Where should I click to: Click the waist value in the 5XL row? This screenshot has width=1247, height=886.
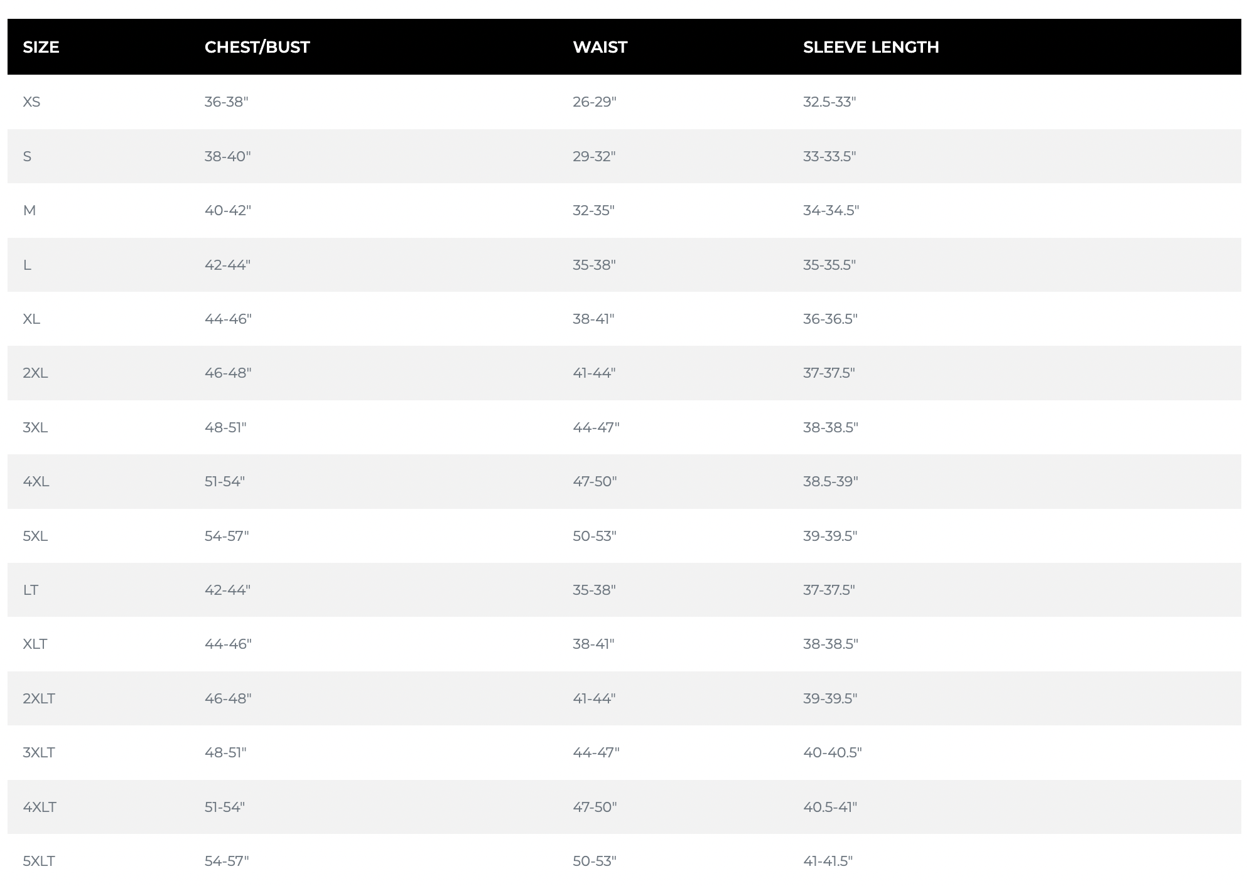pyautogui.click(x=594, y=536)
